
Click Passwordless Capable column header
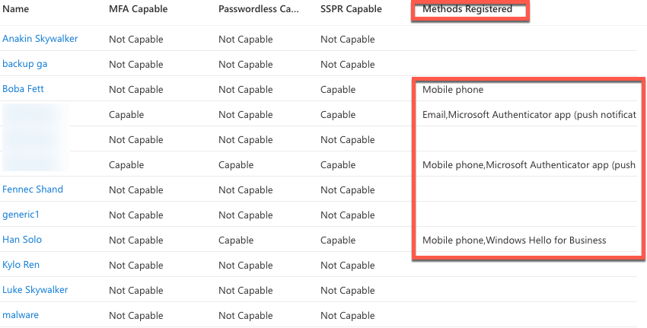[x=258, y=9]
